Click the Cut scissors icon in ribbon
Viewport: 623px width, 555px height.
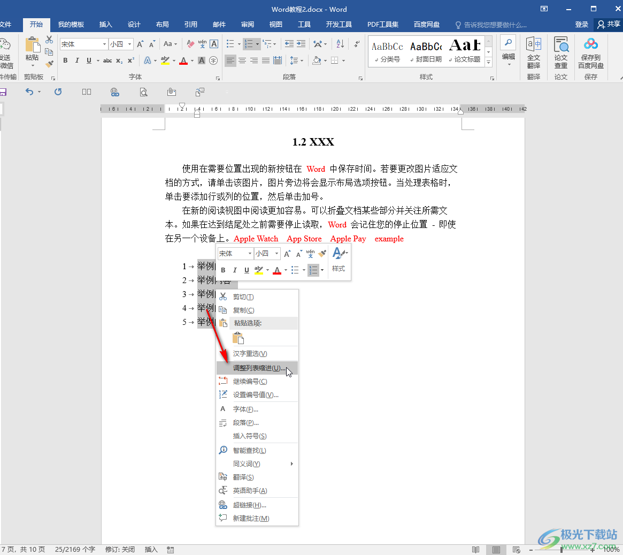tap(49, 40)
